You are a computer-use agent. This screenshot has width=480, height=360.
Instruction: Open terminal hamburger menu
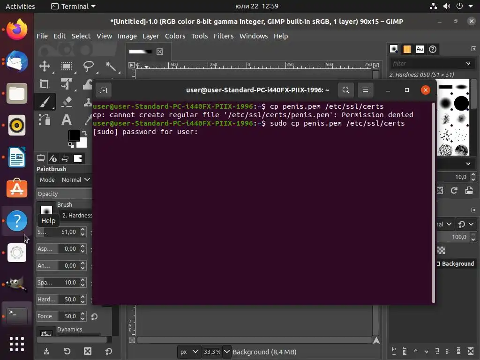click(366, 90)
